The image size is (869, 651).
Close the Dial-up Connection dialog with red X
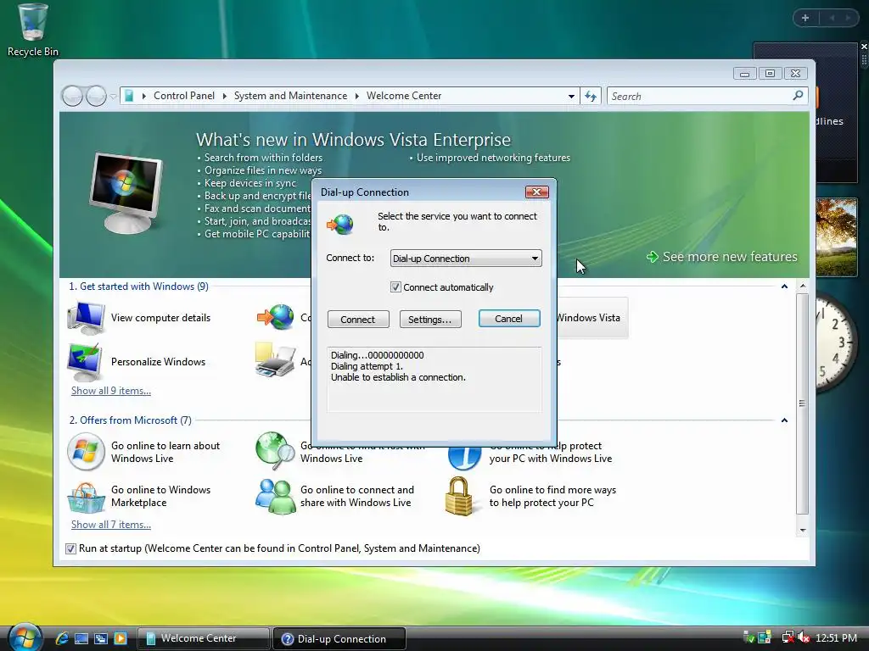click(x=536, y=192)
